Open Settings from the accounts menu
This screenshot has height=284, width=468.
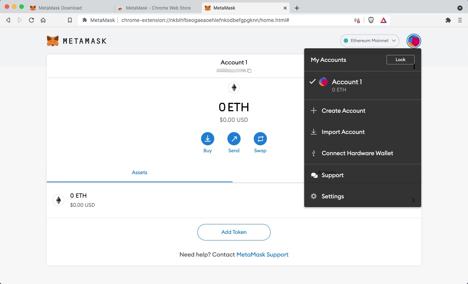tap(363, 196)
